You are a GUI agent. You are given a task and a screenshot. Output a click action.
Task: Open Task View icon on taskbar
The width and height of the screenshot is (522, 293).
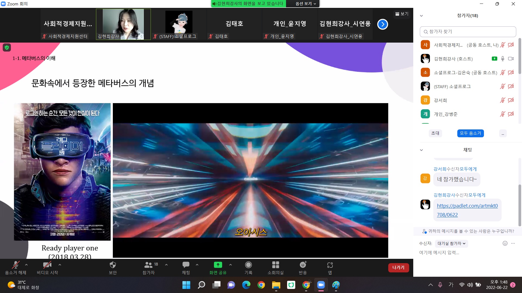216,285
